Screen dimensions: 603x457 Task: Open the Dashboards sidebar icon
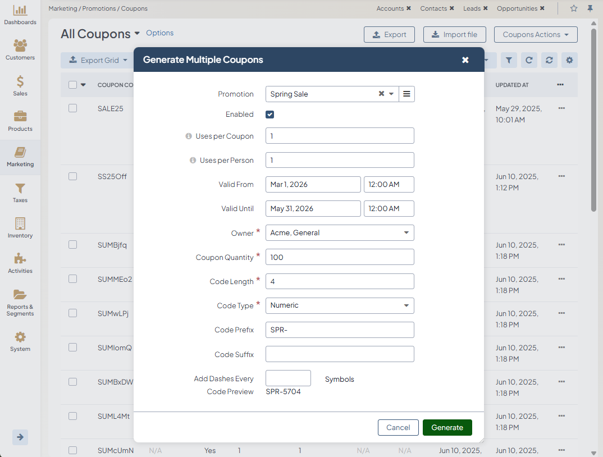tap(20, 15)
